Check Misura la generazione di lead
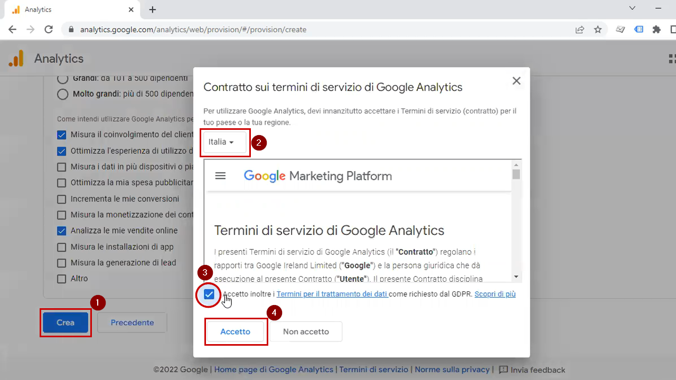Viewport: 676px width, 380px height. (61, 263)
